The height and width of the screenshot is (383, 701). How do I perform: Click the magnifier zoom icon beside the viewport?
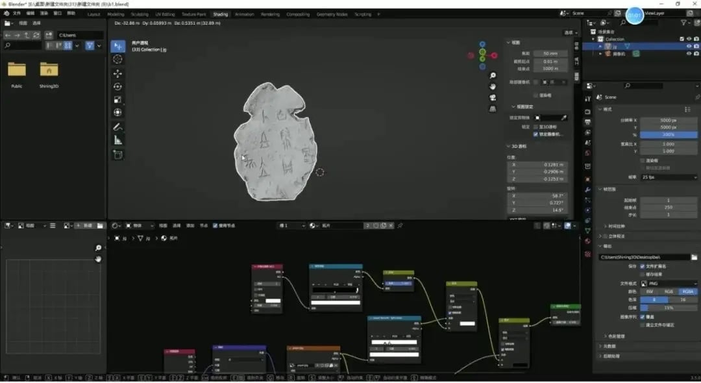493,75
